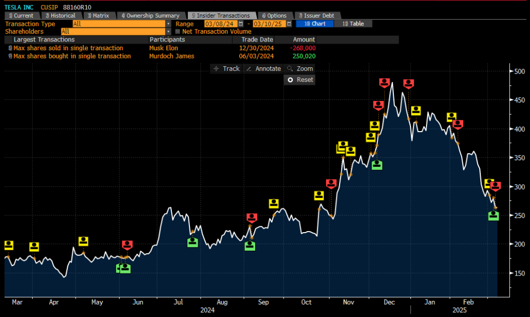Switch to the Chart view button
Screen dimensions: 530x317
pyautogui.click(x=315, y=24)
